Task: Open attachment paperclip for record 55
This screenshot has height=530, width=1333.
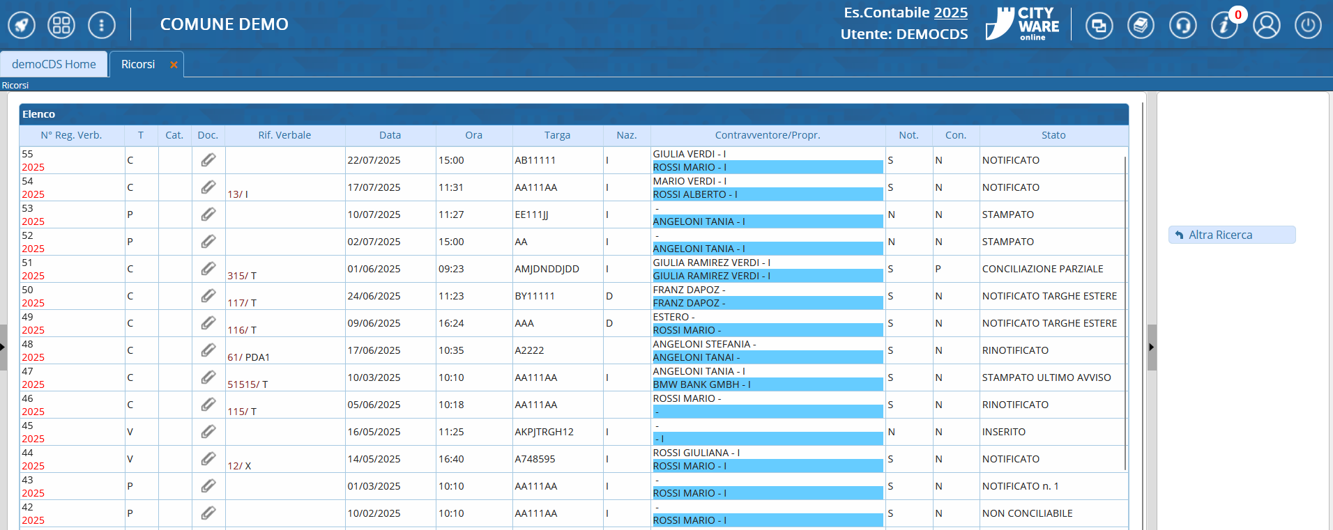Action: [208, 160]
